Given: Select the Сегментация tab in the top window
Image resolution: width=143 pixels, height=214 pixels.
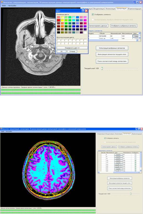Looking at the screenshot, I should pos(122,9).
